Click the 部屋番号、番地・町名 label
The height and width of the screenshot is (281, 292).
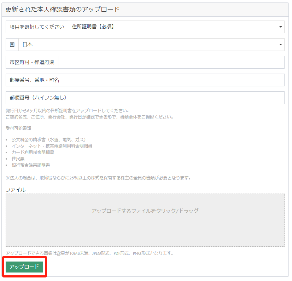pos(35,80)
